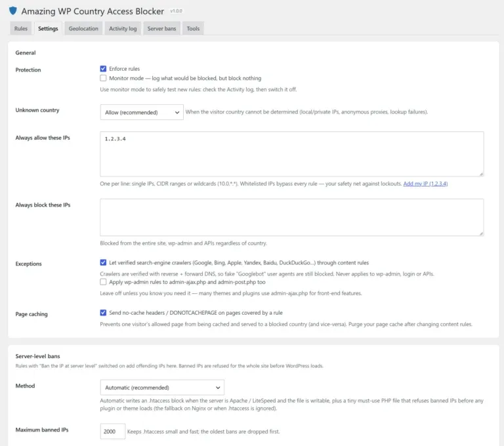Open the server ban Method dropdown
Image resolution: width=504 pixels, height=446 pixels.
162,388
